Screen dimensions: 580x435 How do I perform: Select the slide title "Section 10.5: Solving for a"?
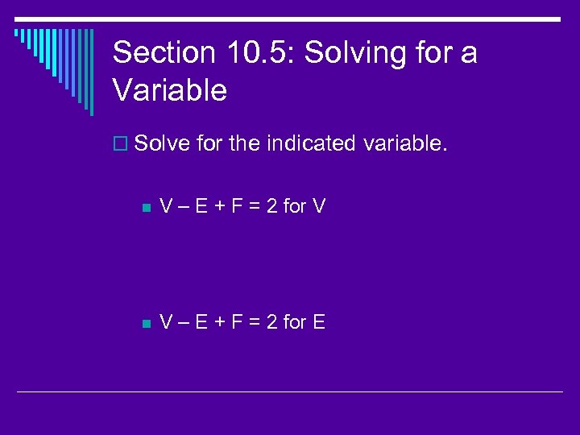click(295, 53)
